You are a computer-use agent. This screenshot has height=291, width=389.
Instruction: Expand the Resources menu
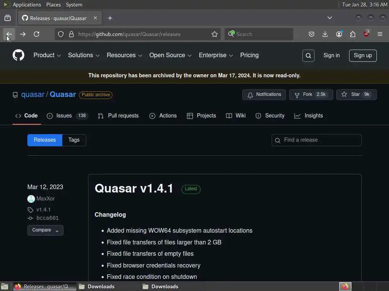[125, 55]
